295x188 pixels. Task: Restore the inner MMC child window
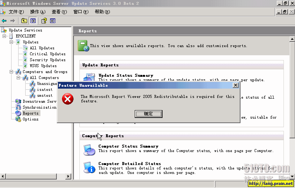click(285, 12)
